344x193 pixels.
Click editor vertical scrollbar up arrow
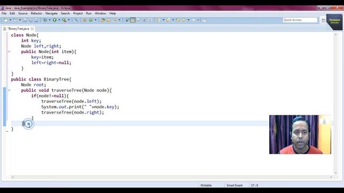[x=335, y=35]
